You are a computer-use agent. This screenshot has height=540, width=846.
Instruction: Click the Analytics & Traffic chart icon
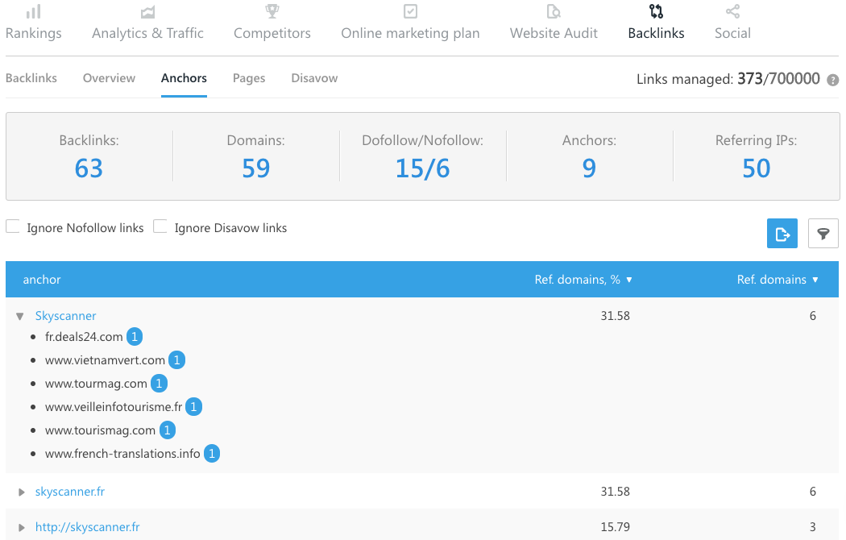click(x=147, y=11)
